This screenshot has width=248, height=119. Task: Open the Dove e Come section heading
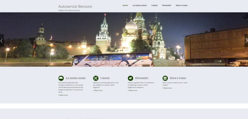178,78
